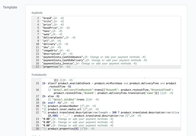The image size is (196, 136).
Task: Click the "sku" header line
Action: (x=51, y=47)
